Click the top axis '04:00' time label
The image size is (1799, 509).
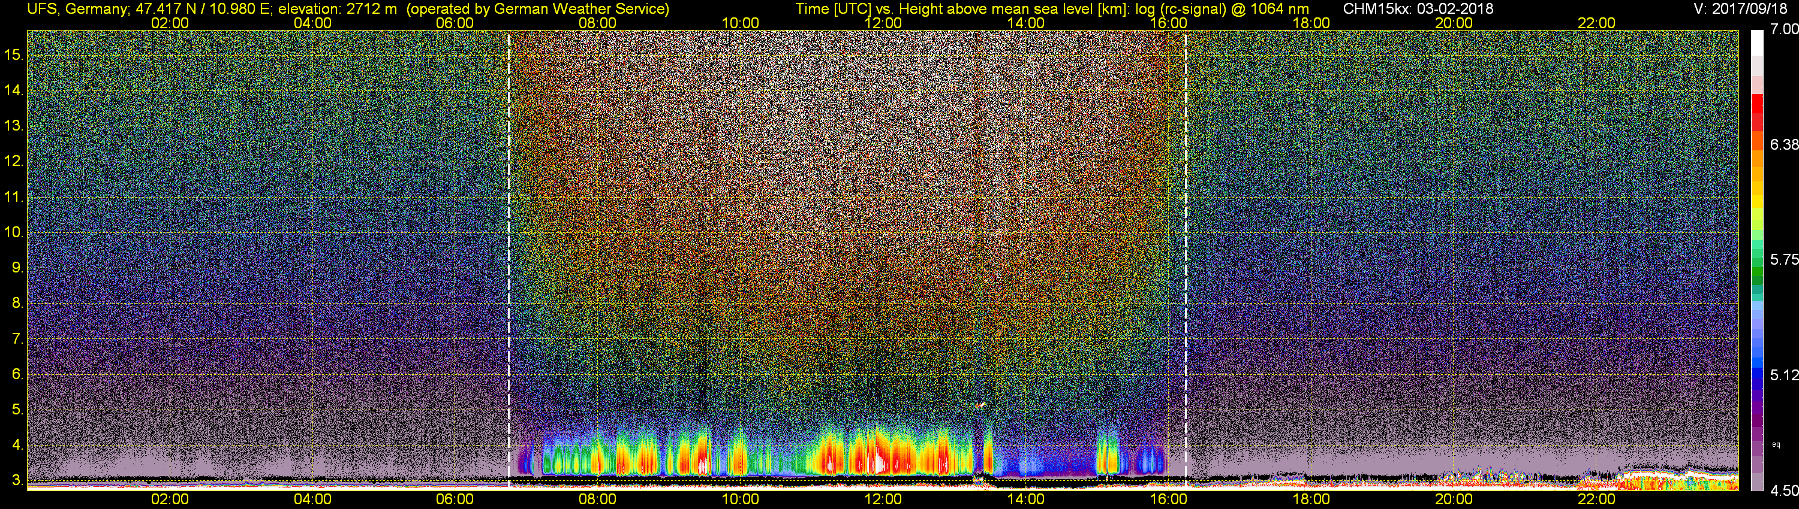(312, 23)
